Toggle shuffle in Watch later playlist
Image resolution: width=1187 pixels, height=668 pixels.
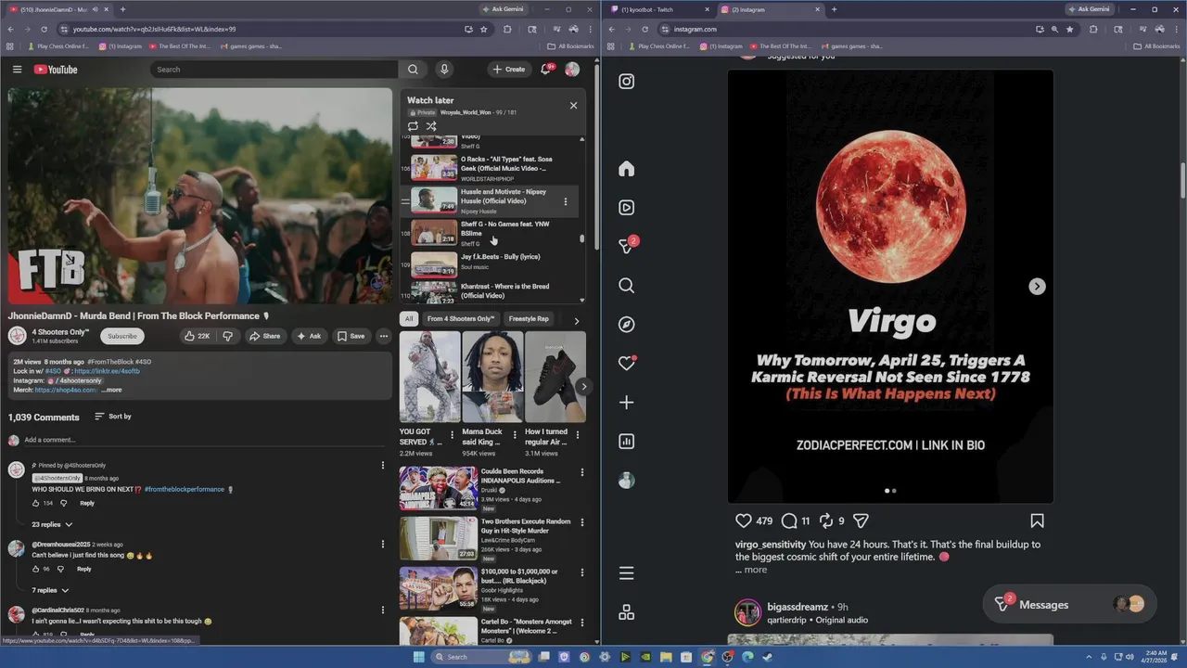[x=431, y=126]
